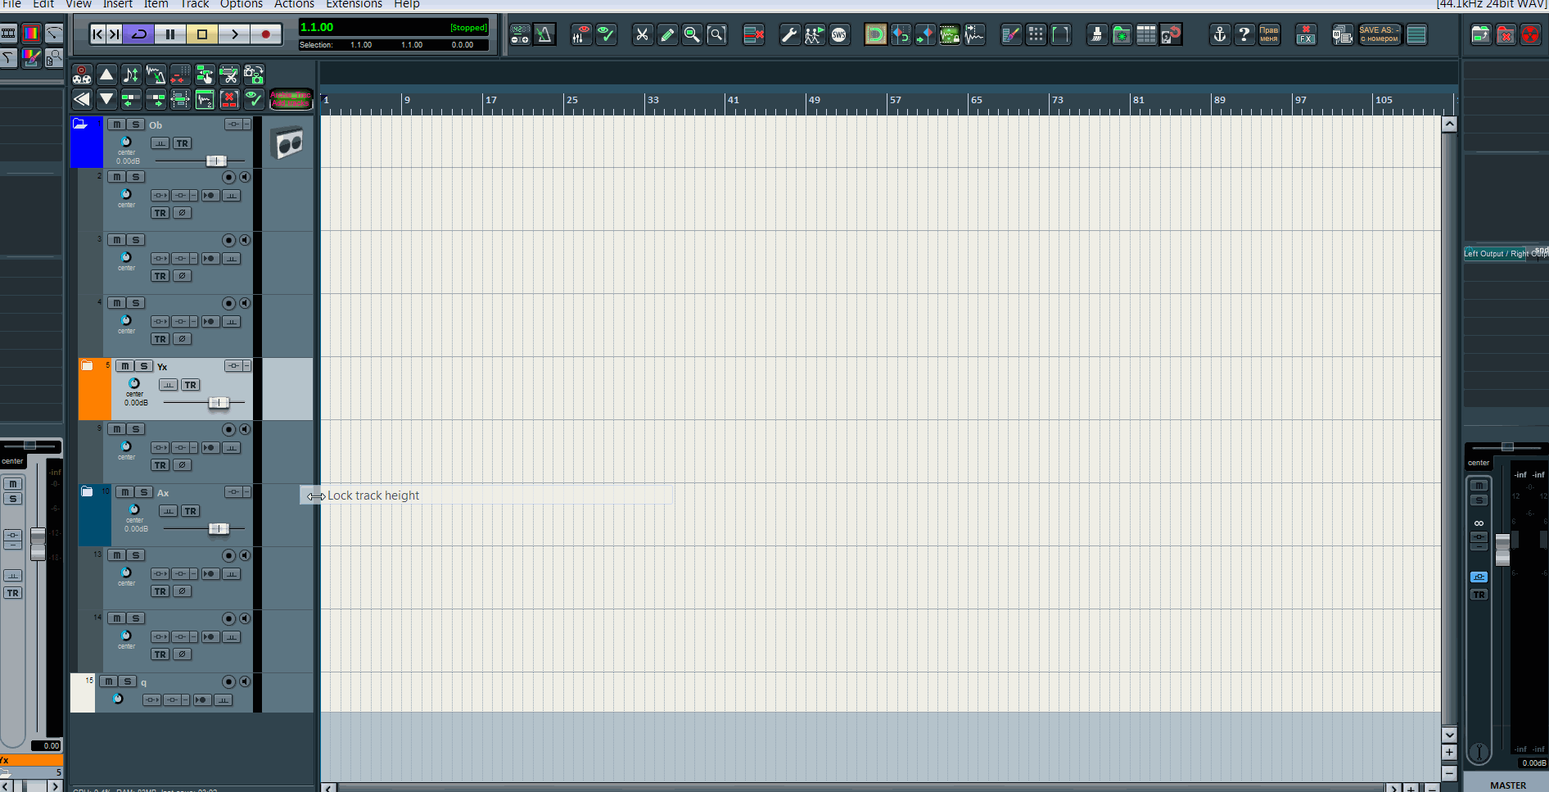Click the anchor icon in the toolbar
This screenshot has width=1549, height=792.
(1220, 34)
